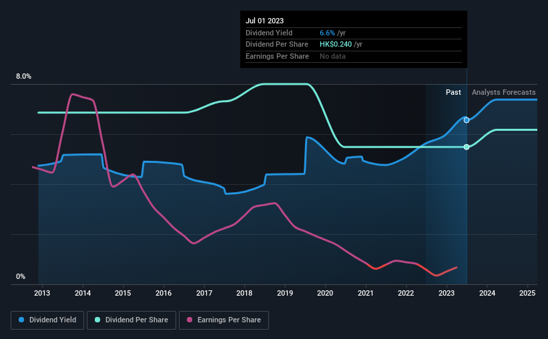Click the teal Dividend Per Share legend dot

[97, 320]
